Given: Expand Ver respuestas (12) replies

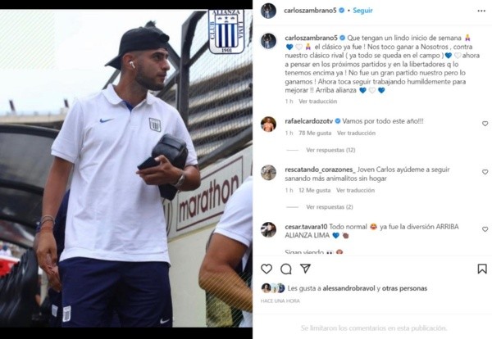Looking at the screenshot, I should 330,150.
